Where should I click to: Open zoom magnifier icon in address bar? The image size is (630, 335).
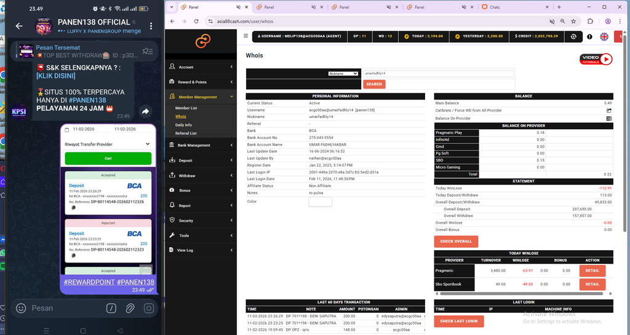pos(562,22)
